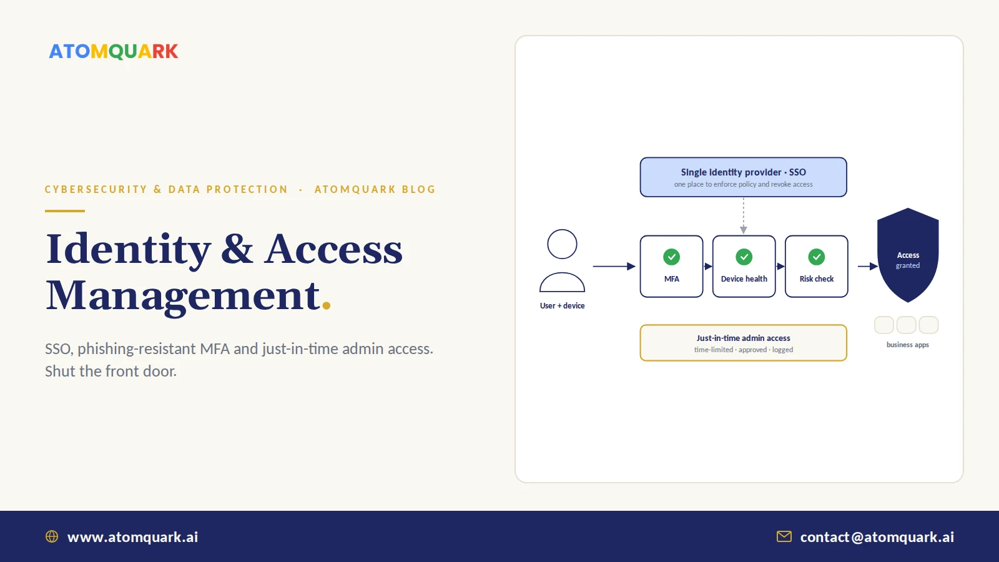Click 'CYBERSECURITY & DATA PROTECTION' text

(x=166, y=189)
